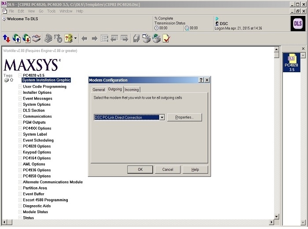Click the back arrow toolbar icon

84,38
